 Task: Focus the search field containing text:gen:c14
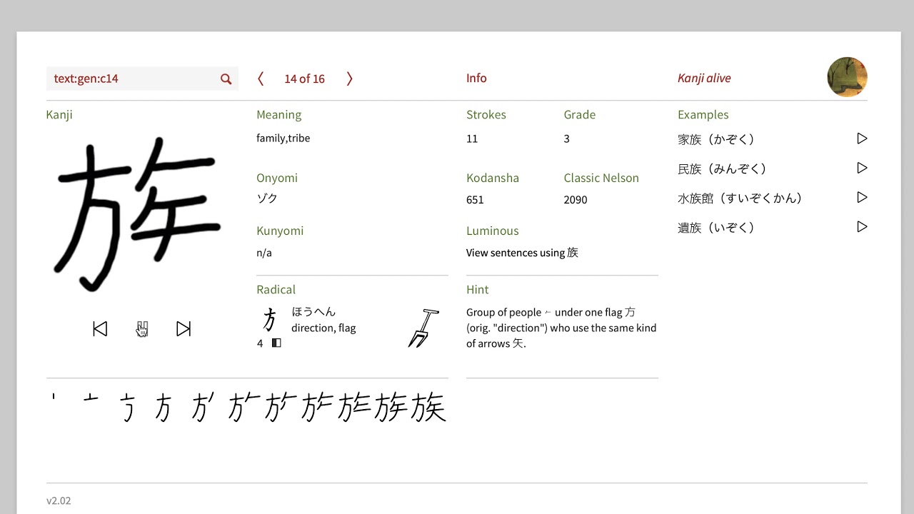(x=142, y=79)
